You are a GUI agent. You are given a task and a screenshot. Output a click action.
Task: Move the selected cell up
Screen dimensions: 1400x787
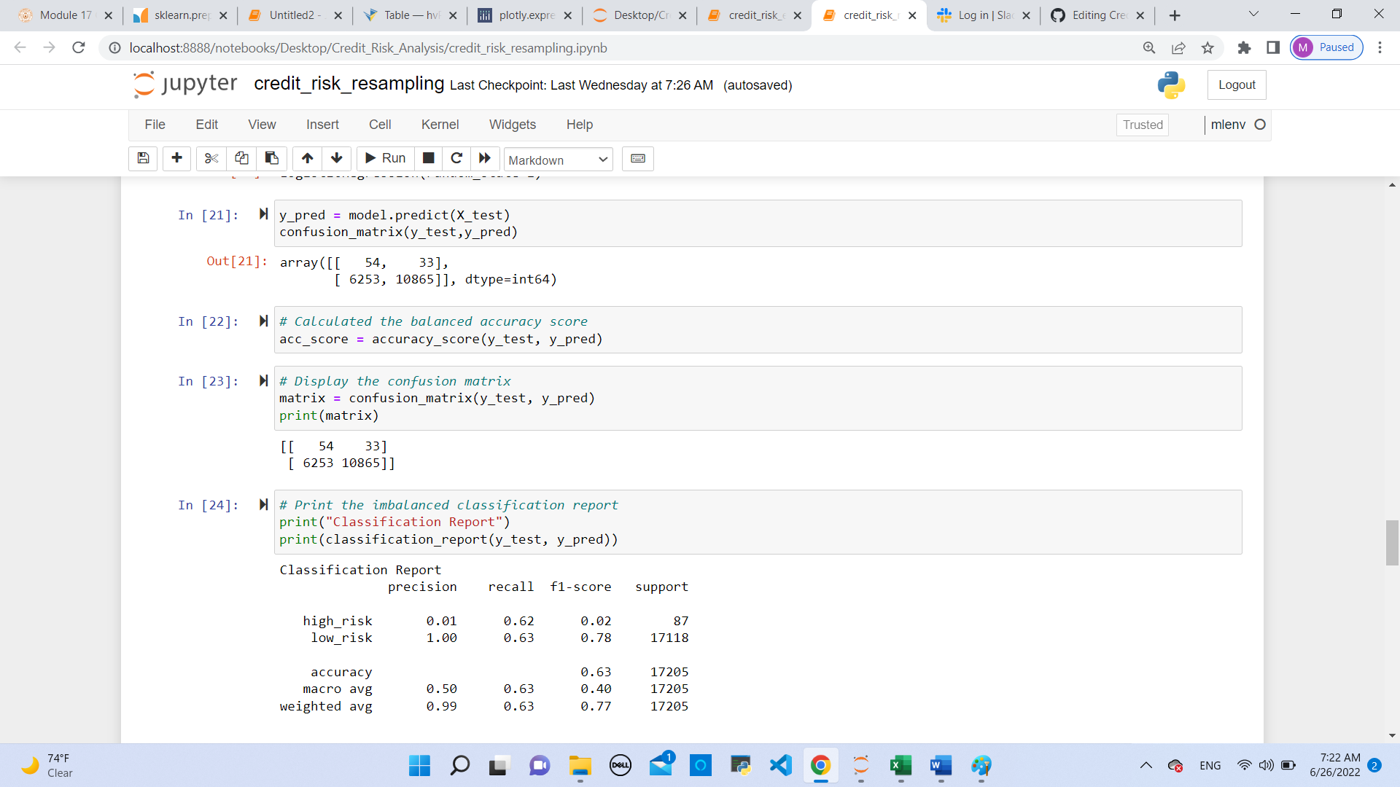tap(307, 158)
